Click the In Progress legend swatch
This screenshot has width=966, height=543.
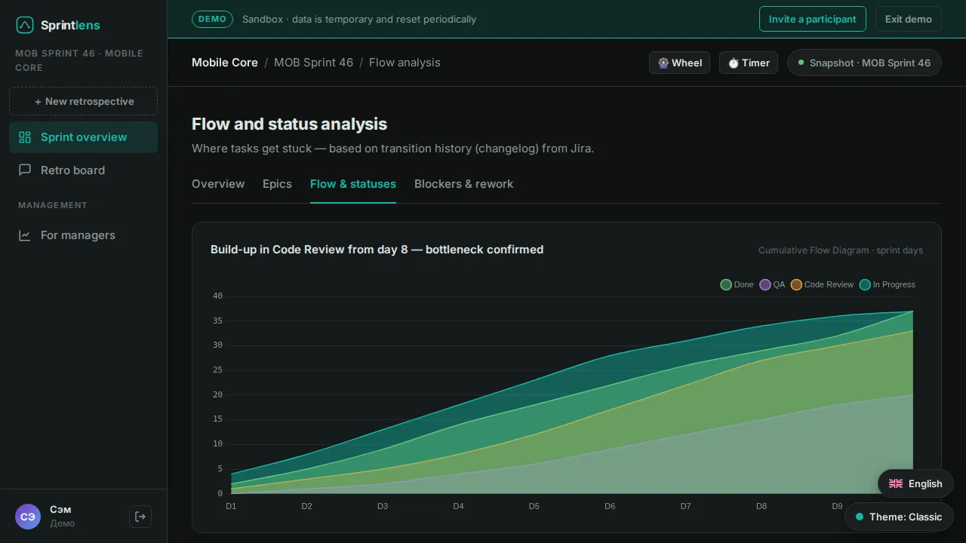[865, 284]
